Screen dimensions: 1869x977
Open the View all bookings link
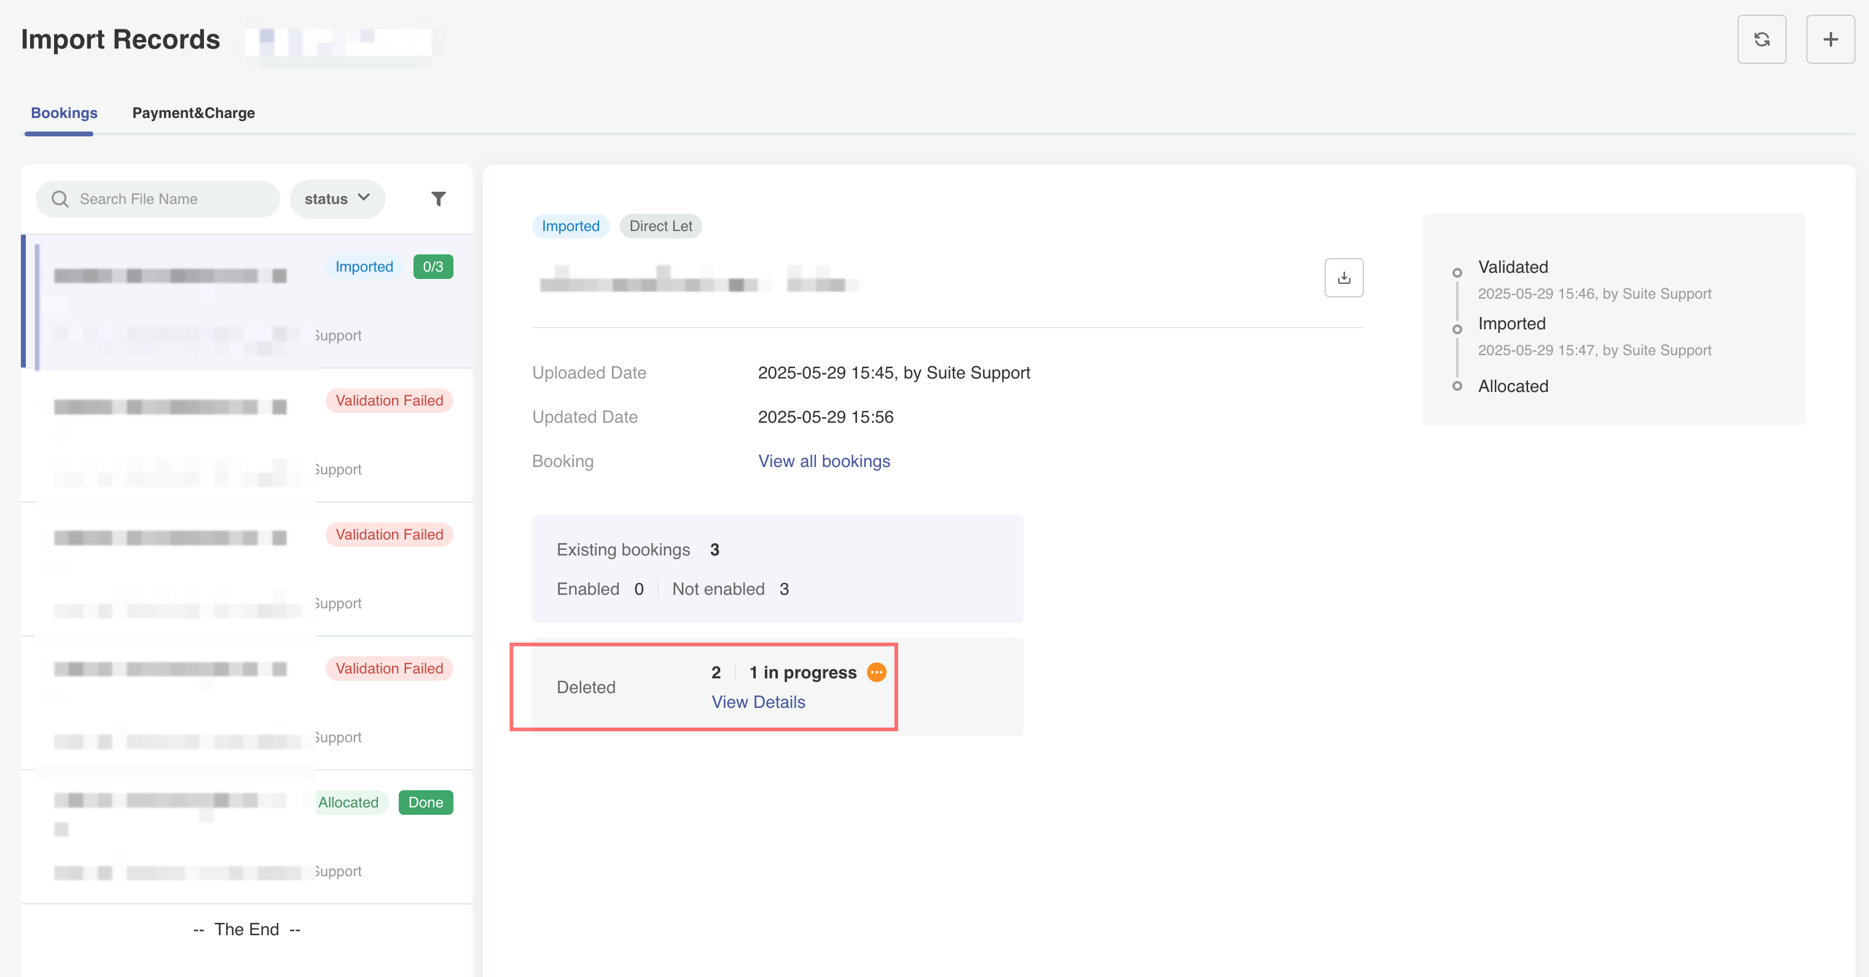[823, 461]
